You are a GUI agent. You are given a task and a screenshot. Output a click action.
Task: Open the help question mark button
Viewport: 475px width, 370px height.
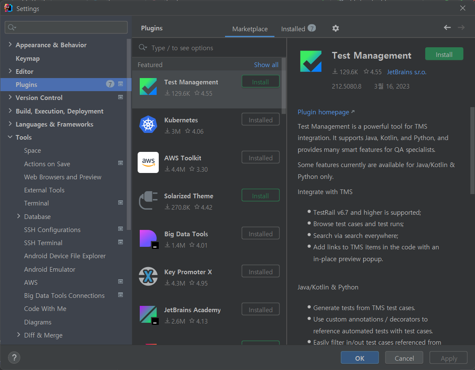[14, 358]
